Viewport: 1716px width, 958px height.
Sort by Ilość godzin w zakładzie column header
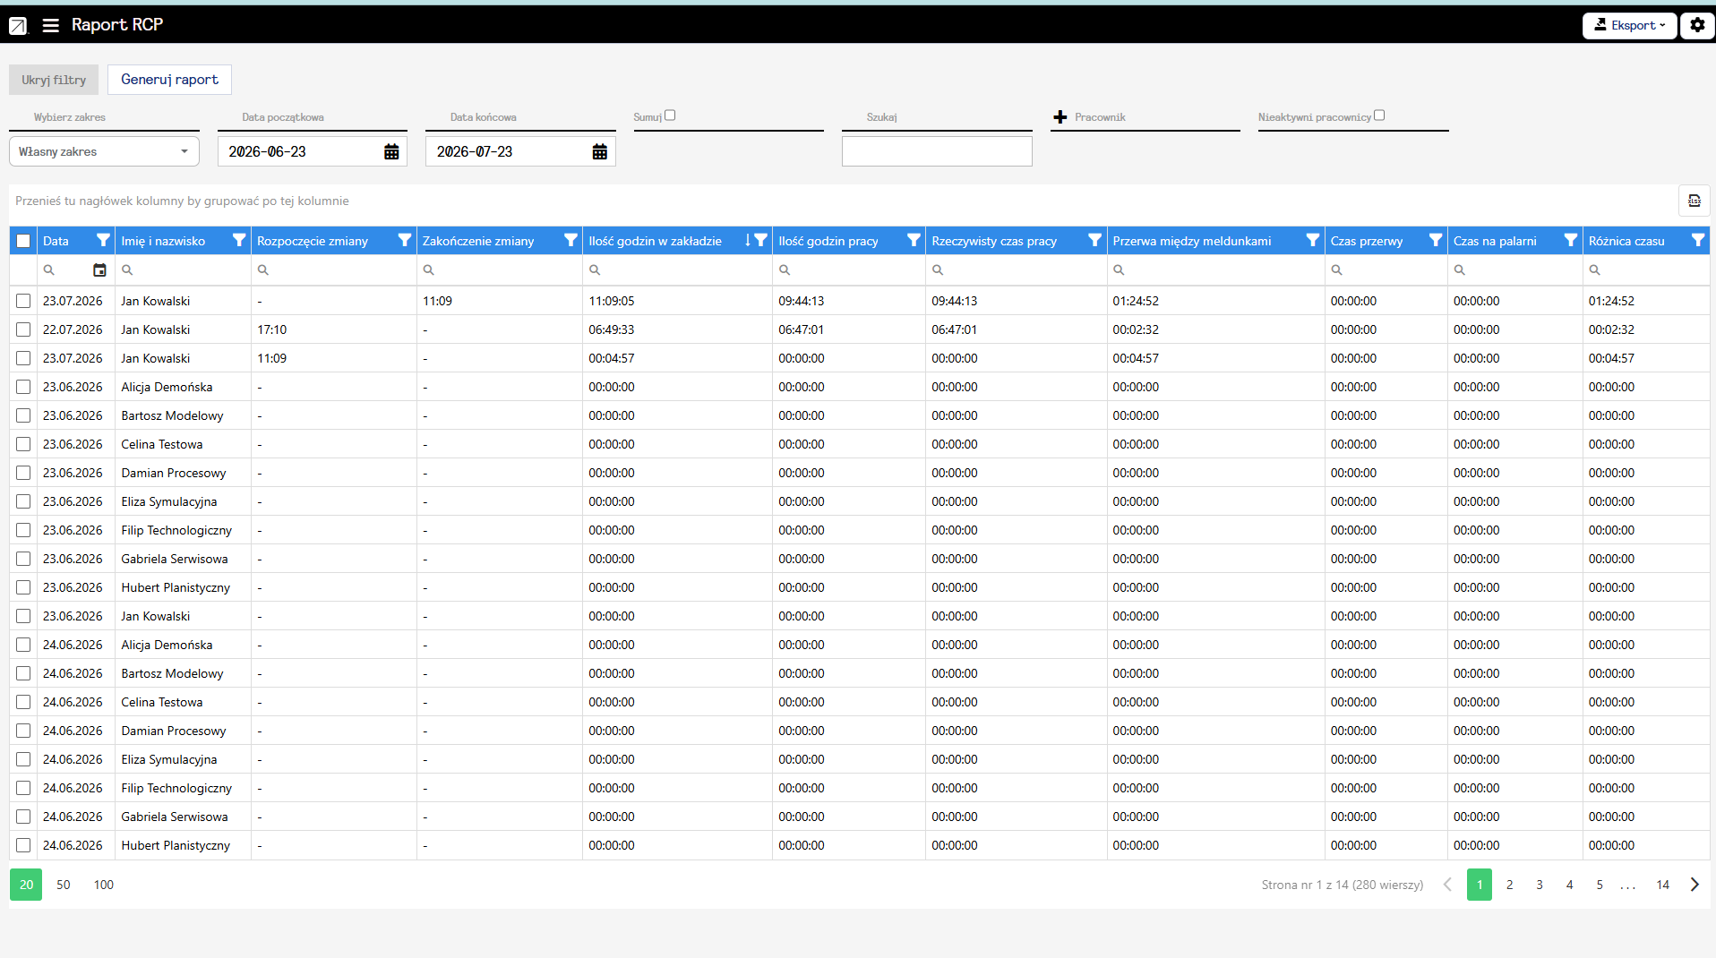click(656, 241)
